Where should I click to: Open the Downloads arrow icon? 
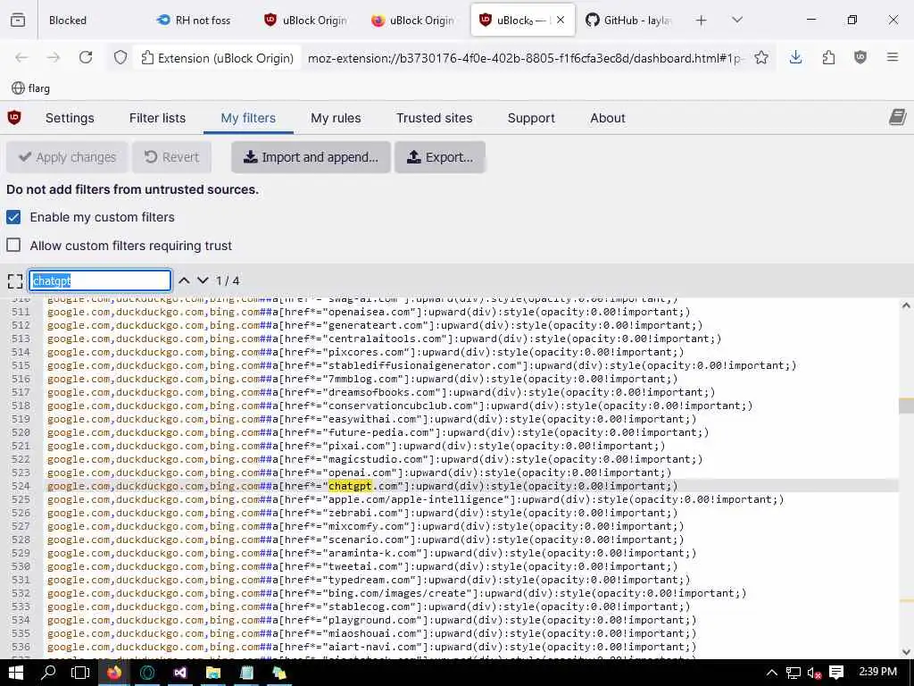(x=795, y=57)
